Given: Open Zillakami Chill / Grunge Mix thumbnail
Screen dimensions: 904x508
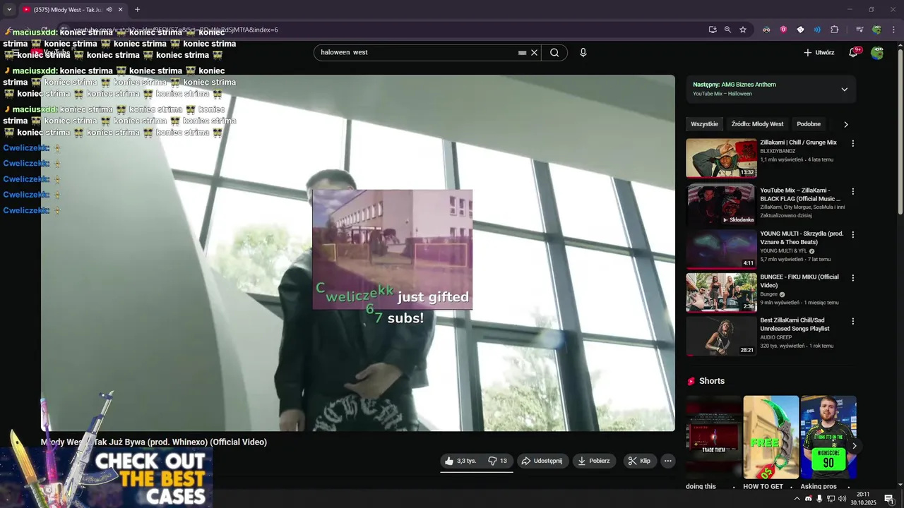Looking at the screenshot, I should point(721,158).
